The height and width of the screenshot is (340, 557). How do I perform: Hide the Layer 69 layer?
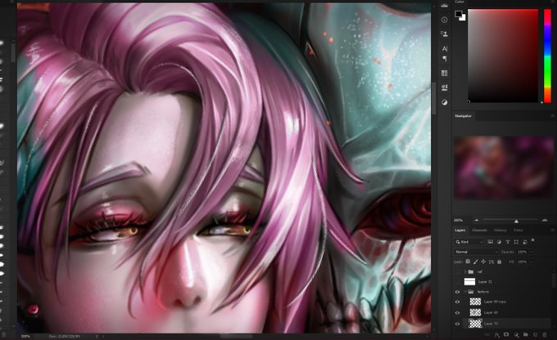click(x=458, y=313)
